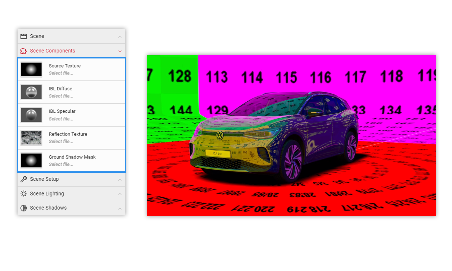Click the Scene Setup wrench icon

[x=24, y=179]
